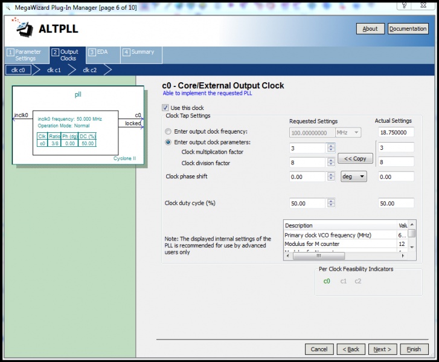The height and width of the screenshot is (362, 439).
Task: Select the clk c1 sub-page
Action: 54,70
